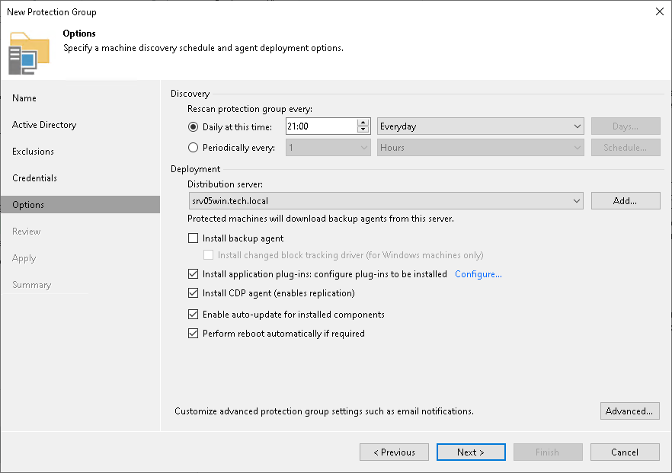Toggle Install CDP agent checkbox
This screenshot has height=473, width=672.
(194, 293)
